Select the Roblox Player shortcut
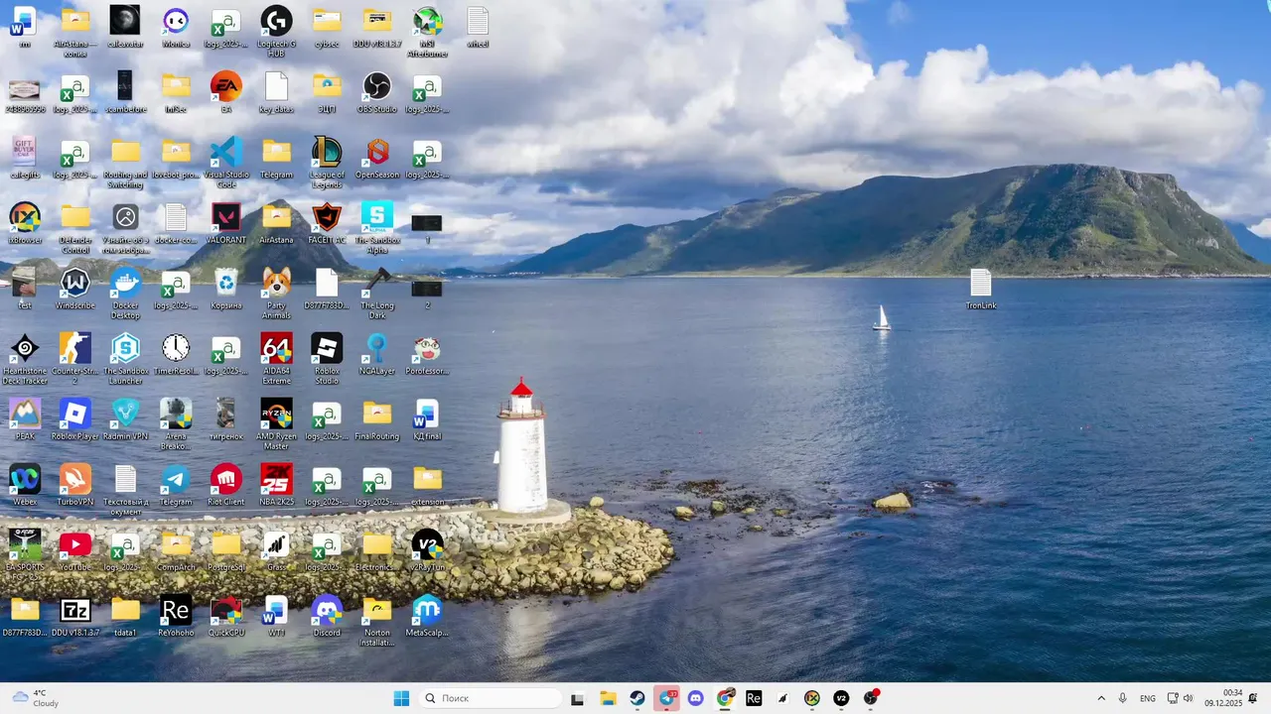This screenshot has height=714, width=1271. coord(75,419)
